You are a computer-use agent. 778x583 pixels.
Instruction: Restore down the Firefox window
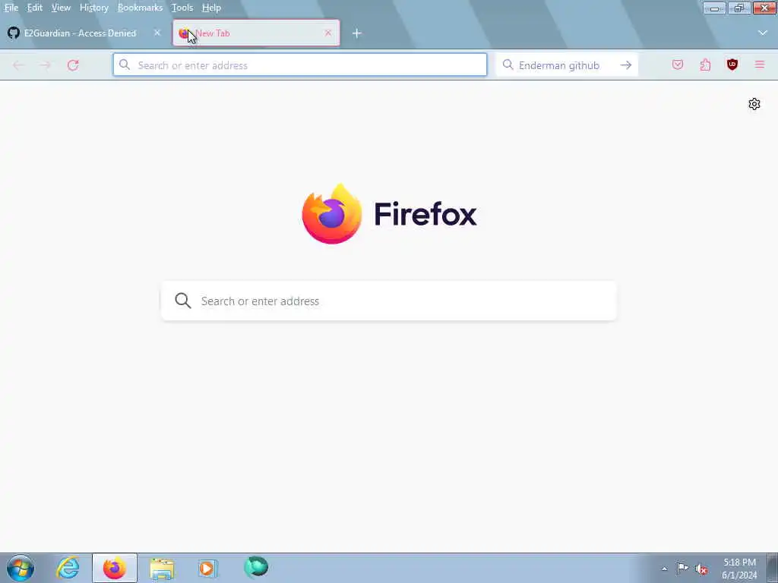tap(739, 8)
